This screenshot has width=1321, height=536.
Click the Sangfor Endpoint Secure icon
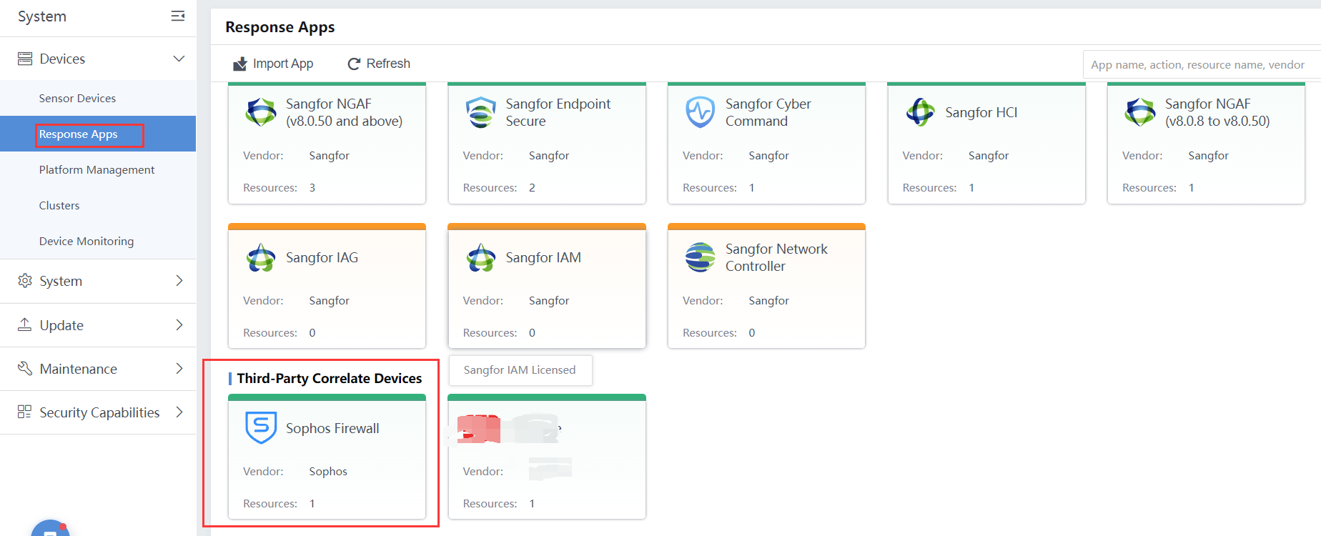(480, 112)
